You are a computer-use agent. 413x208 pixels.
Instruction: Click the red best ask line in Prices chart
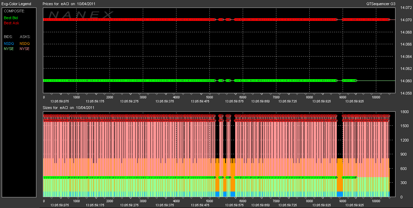216,20
